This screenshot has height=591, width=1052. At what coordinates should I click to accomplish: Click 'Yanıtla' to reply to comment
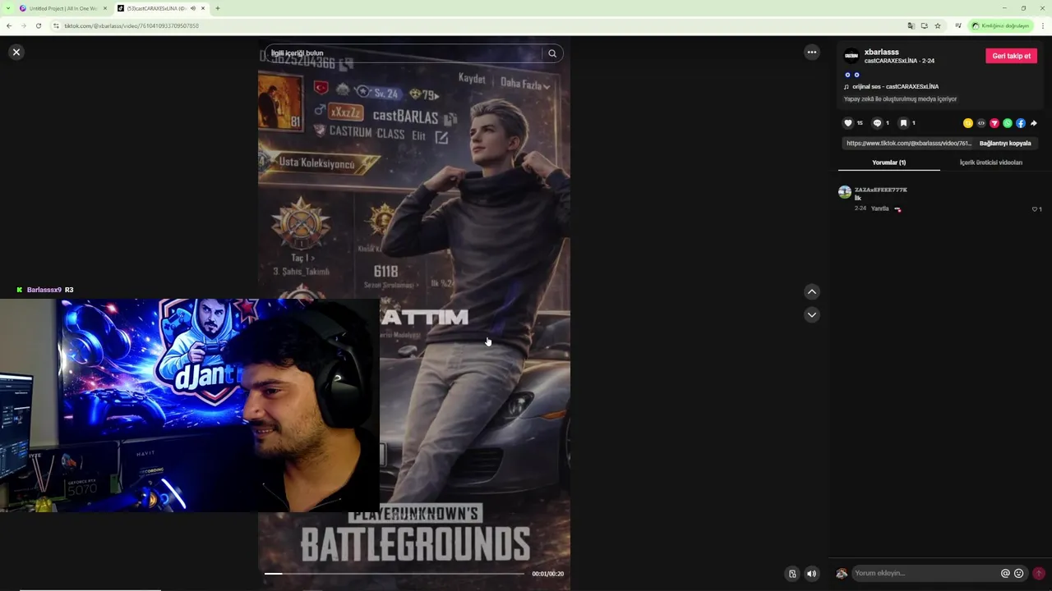pos(879,208)
